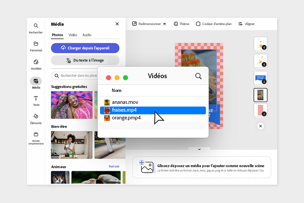Focus the Rechercher dans les photos field
The image size is (304, 203).
coord(75,75)
